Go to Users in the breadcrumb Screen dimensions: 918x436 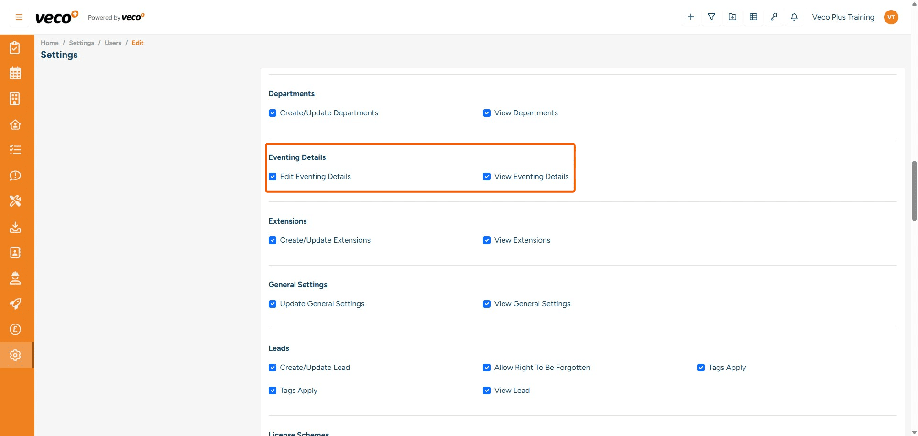coord(113,43)
